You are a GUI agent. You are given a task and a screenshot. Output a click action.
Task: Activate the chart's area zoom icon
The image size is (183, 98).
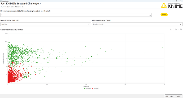tap(173, 29)
